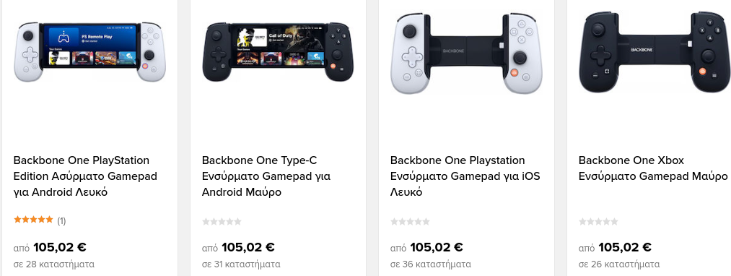
Task: Open σε 28 καταστήματα store list
Action: (54, 264)
